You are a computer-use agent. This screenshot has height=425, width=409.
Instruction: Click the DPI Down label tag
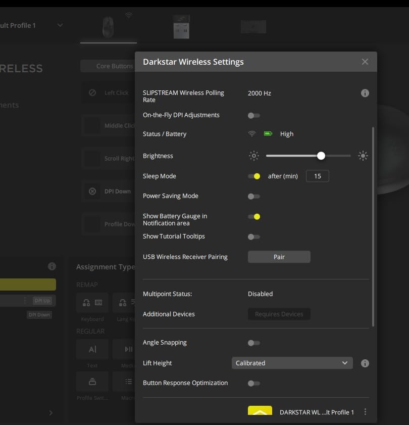point(39,315)
